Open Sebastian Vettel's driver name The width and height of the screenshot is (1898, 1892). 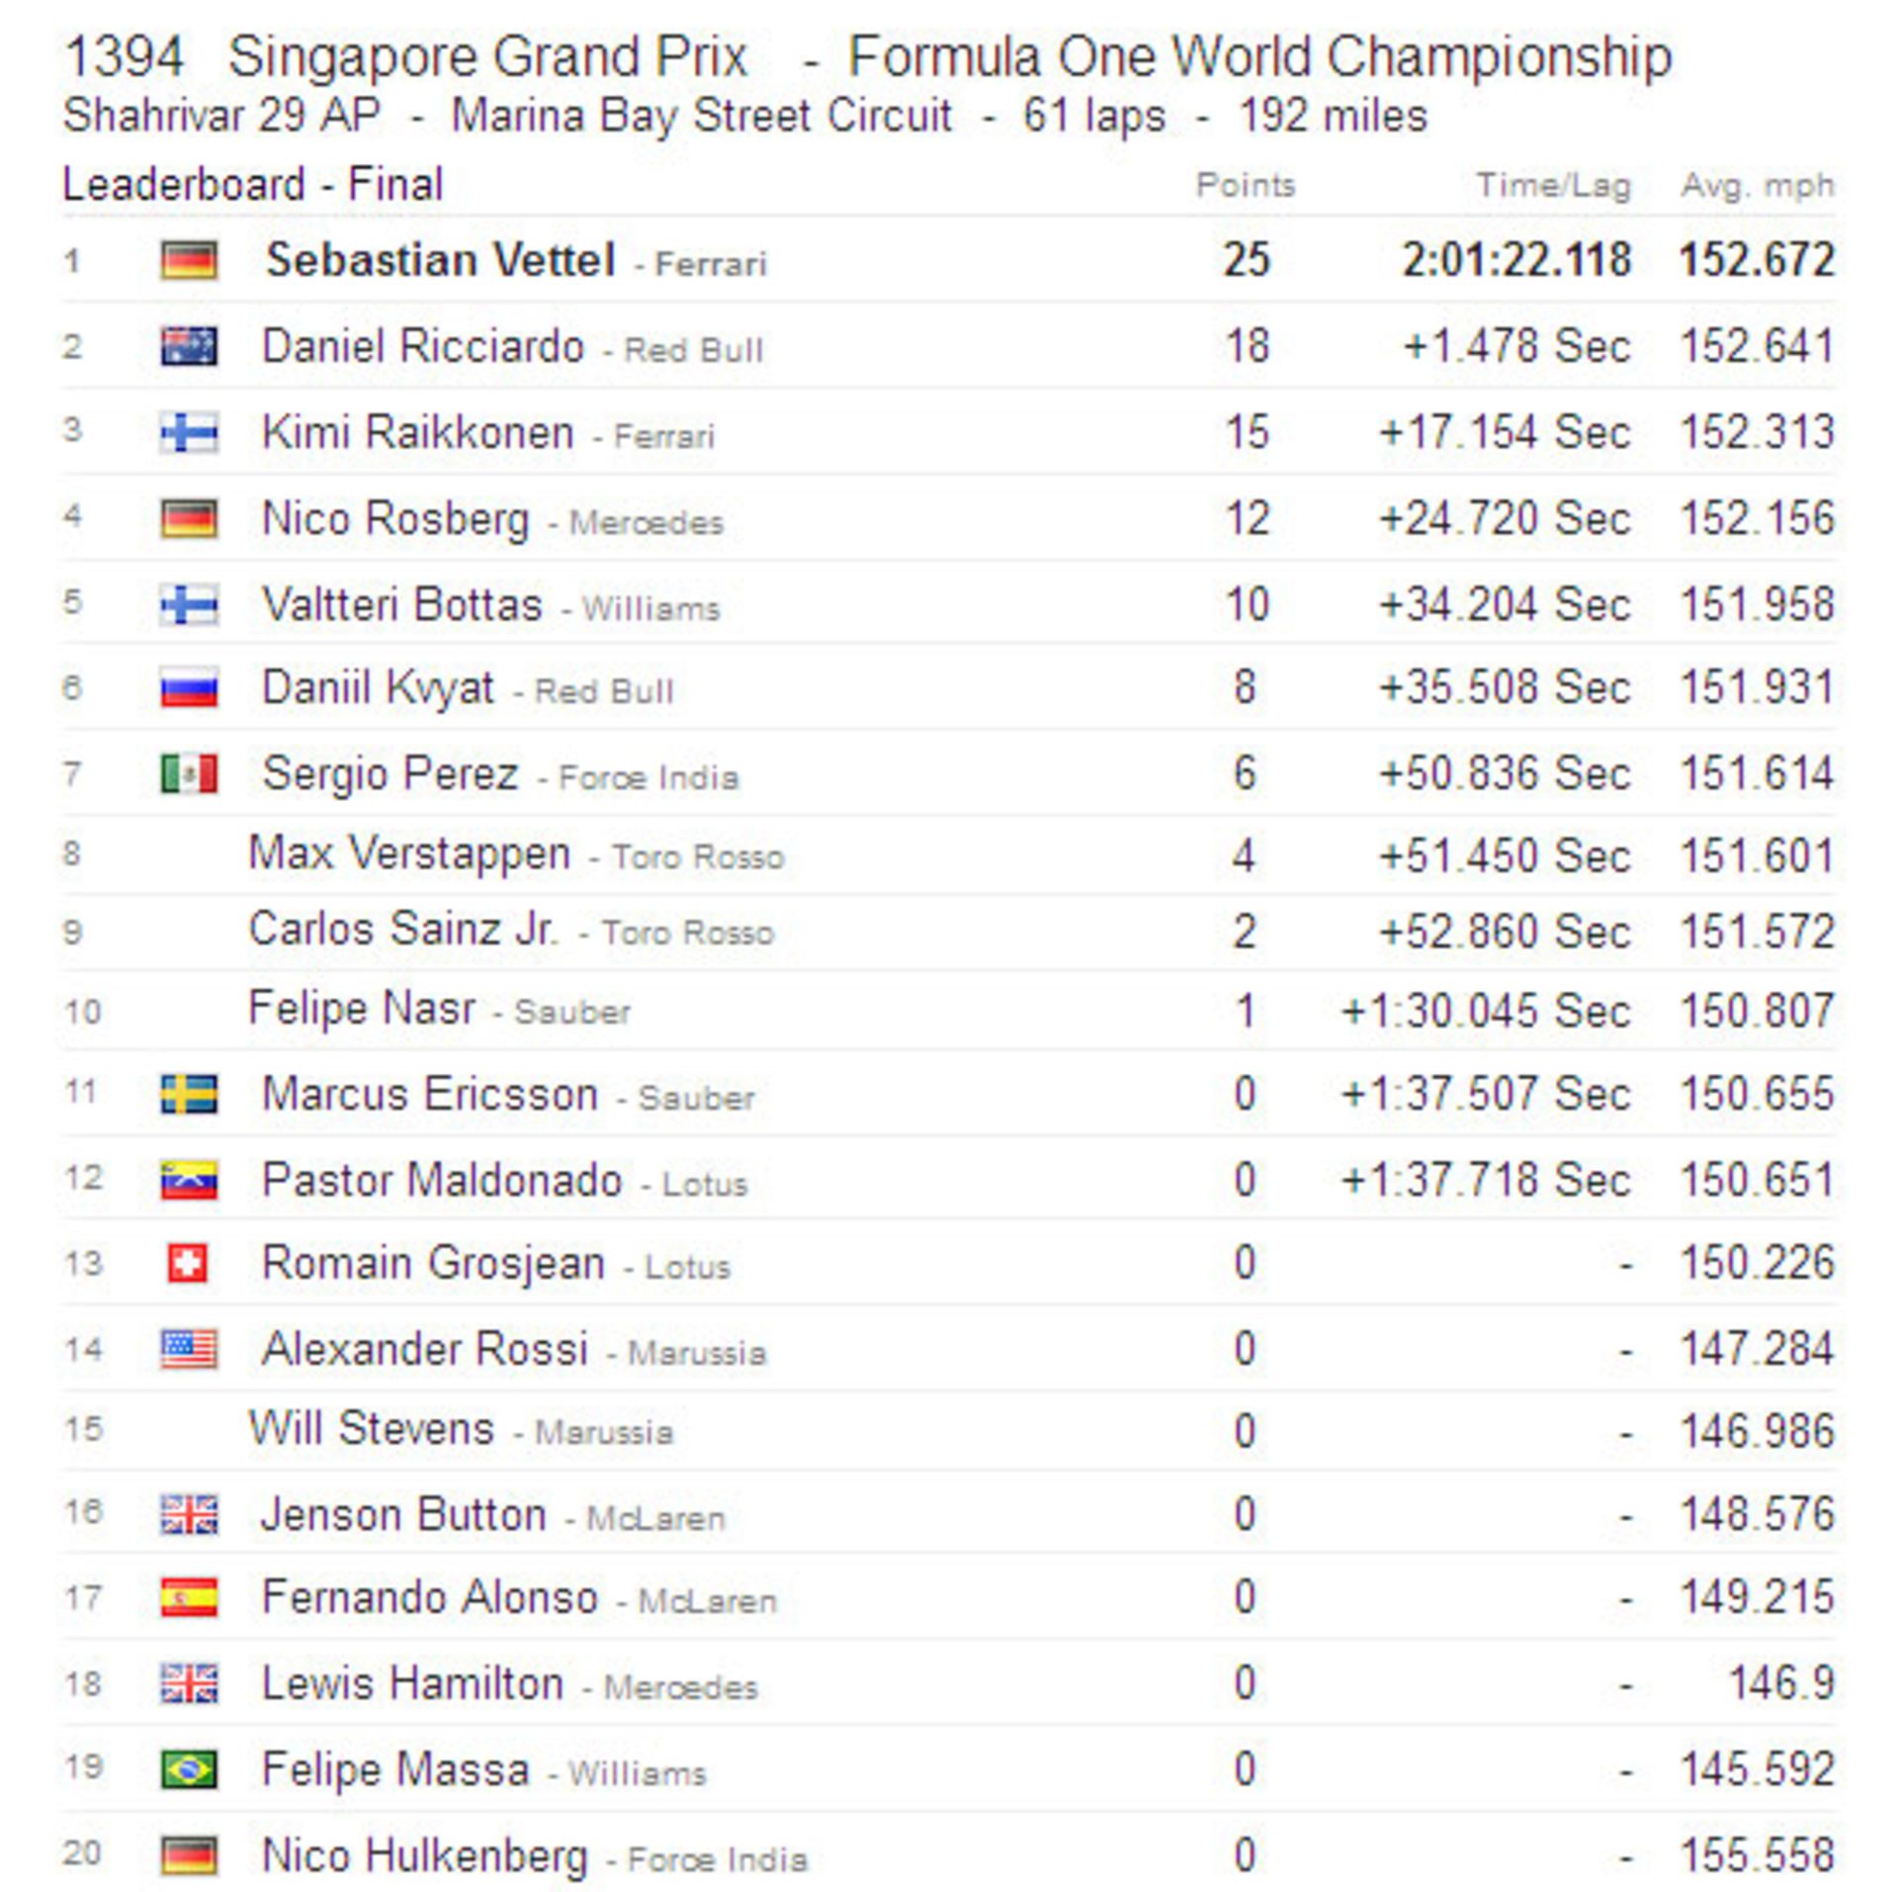click(x=441, y=261)
